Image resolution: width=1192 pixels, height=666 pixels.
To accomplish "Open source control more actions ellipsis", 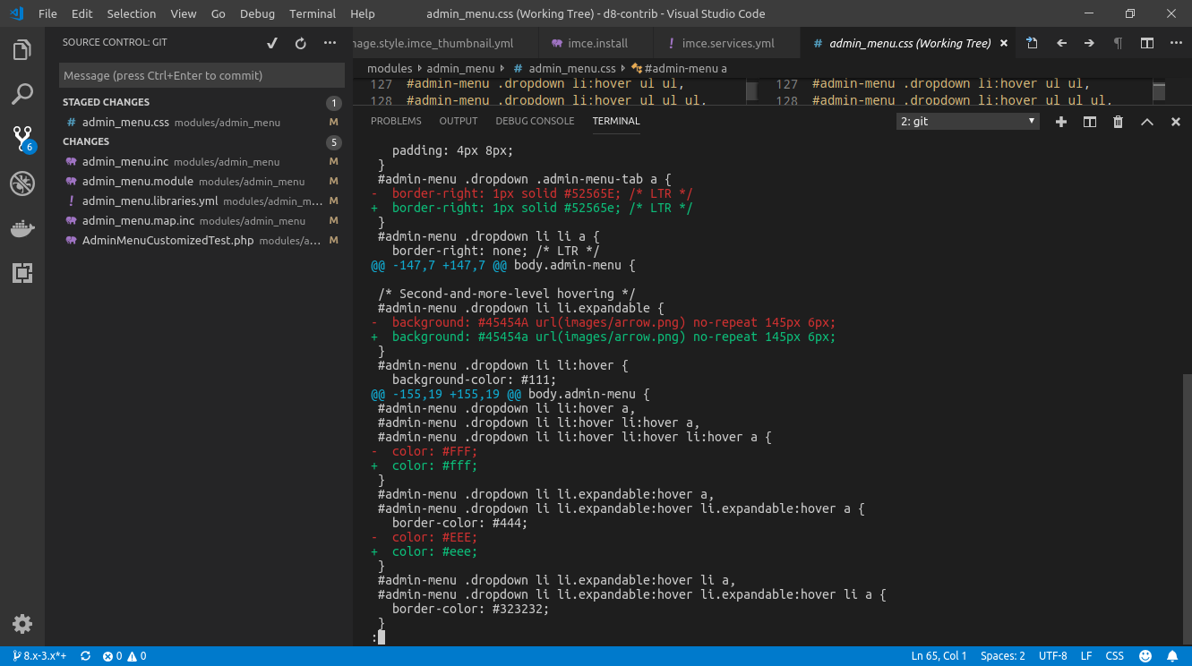I will 330,43.
